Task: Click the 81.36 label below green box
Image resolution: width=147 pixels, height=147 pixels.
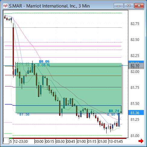Action: pos(24,114)
